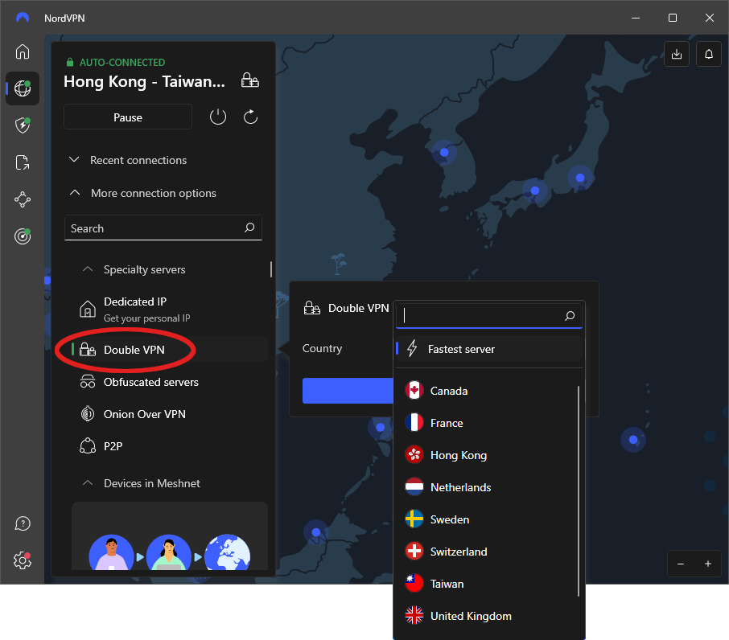Image resolution: width=729 pixels, height=640 pixels.
Task: Open the Dark Web Monitor target icon
Action: pyautogui.click(x=23, y=236)
